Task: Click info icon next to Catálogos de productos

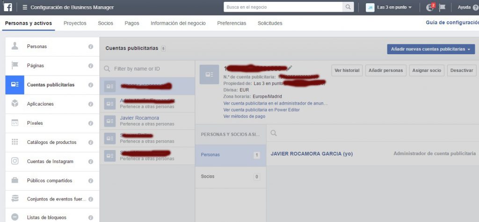Action: [x=91, y=142]
